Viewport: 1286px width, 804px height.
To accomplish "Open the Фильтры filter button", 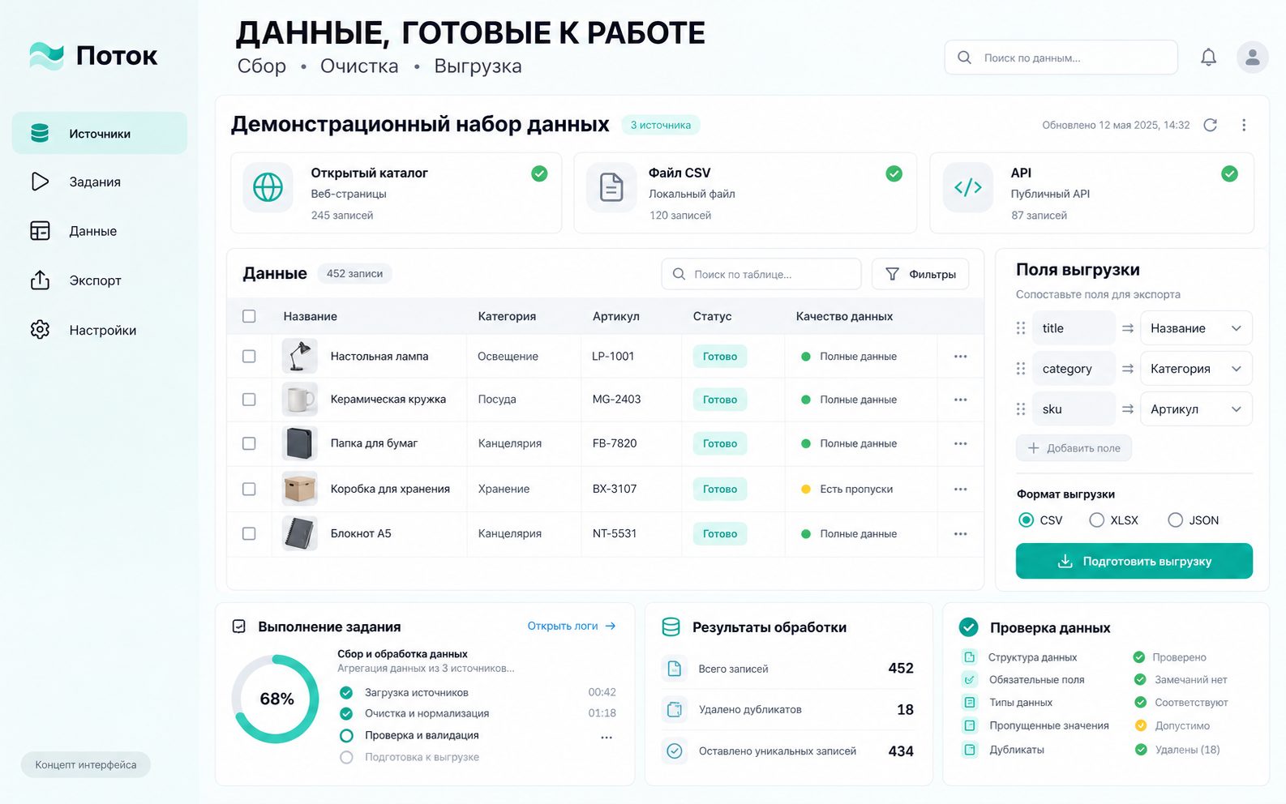I will tap(920, 274).
